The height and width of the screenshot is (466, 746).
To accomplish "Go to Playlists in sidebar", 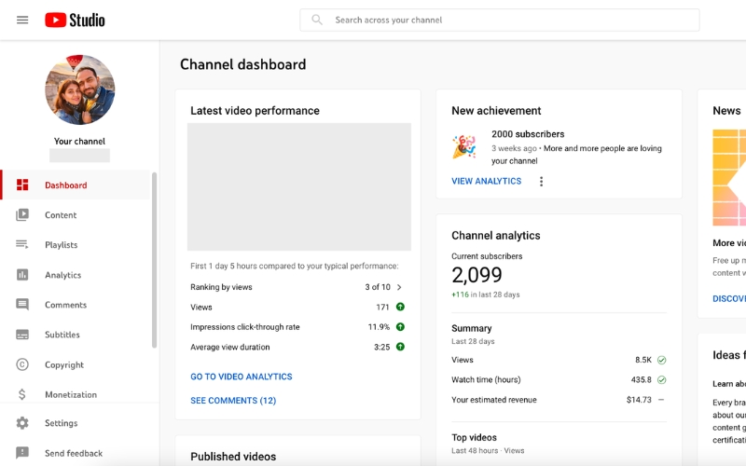I will click(76, 244).
